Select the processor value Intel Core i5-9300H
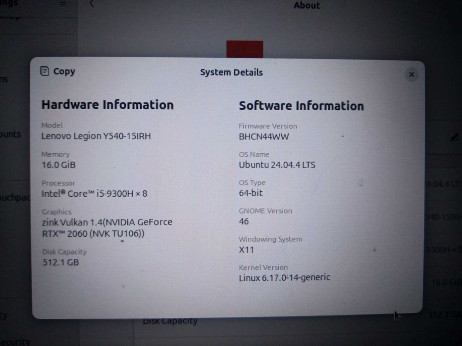The image size is (462, 346). pos(94,194)
